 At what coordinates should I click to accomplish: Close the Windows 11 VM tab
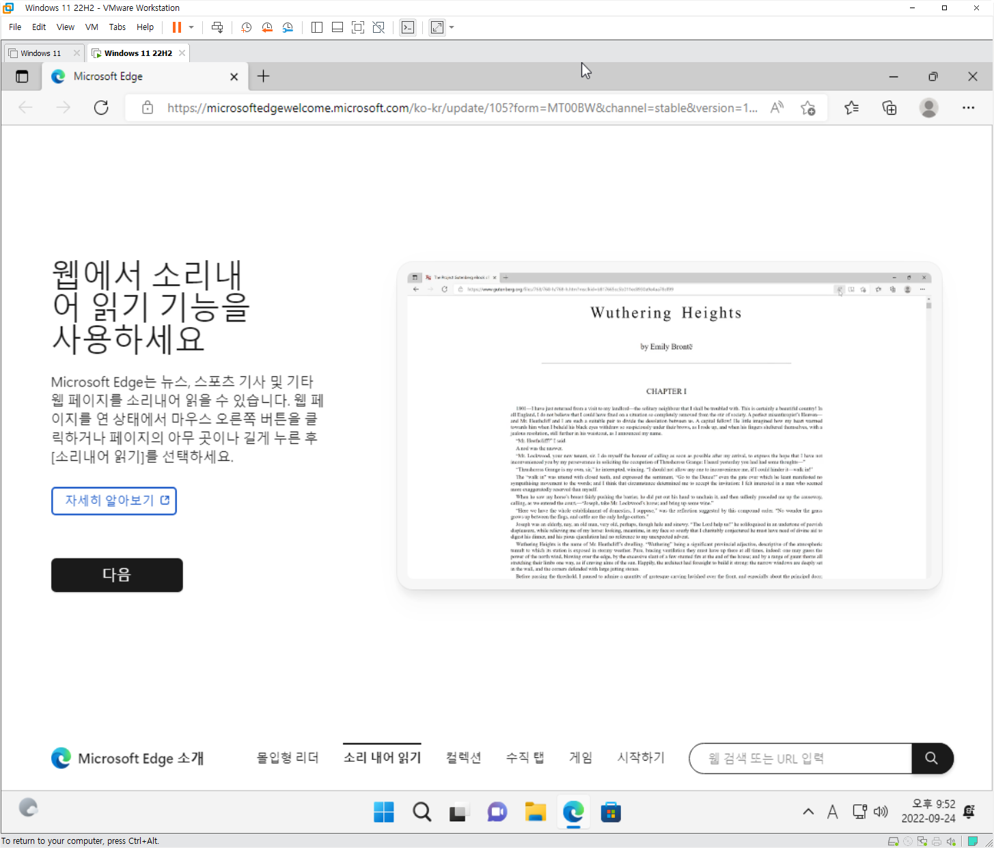point(77,53)
